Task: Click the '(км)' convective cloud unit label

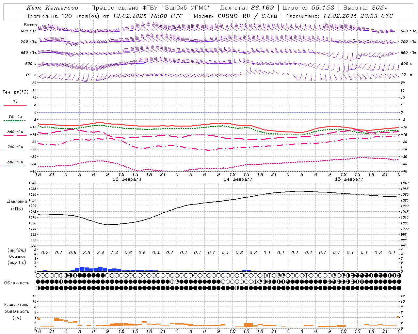Action: [17, 318]
